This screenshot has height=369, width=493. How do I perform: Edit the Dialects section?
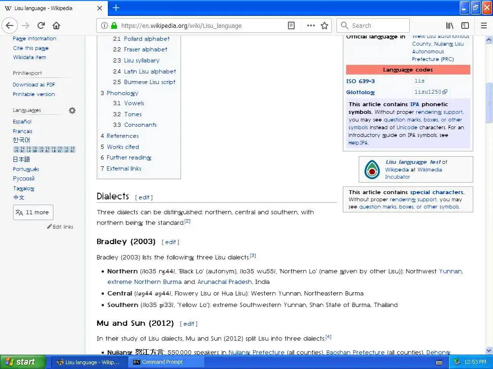[144, 197]
